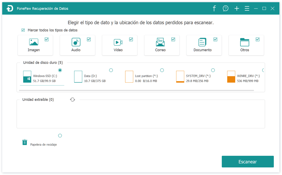
Task: Uncheck the Correo checkbox
Action: [173, 39]
